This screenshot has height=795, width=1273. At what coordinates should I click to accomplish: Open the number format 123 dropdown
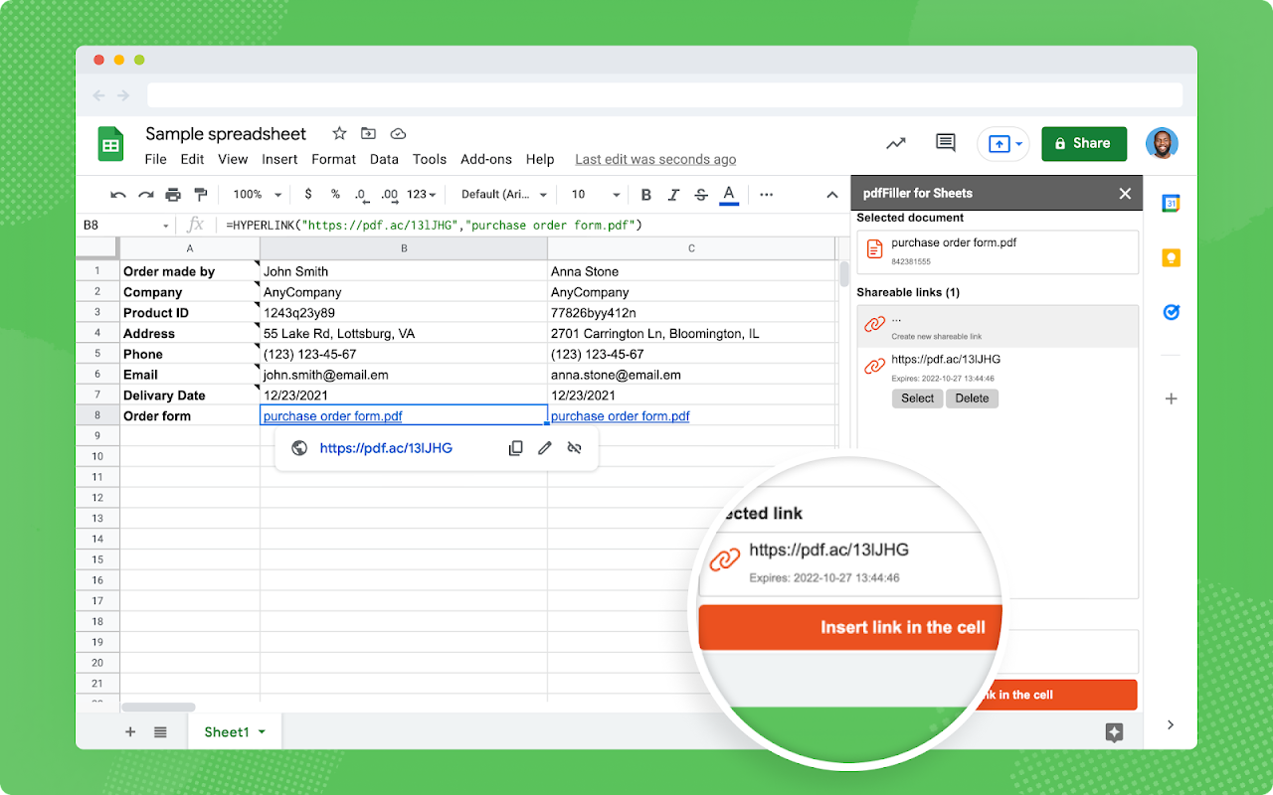click(423, 195)
